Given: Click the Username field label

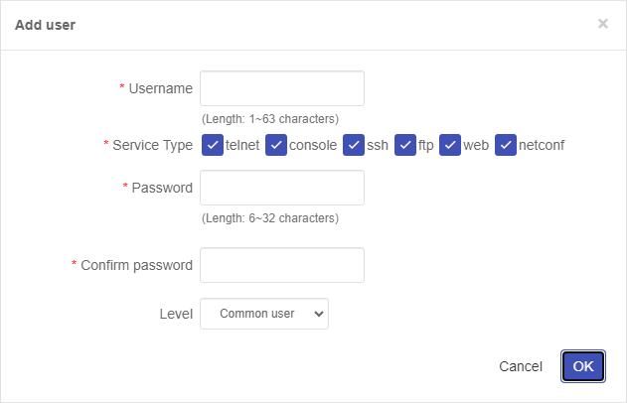Looking at the screenshot, I should coord(160,88).
